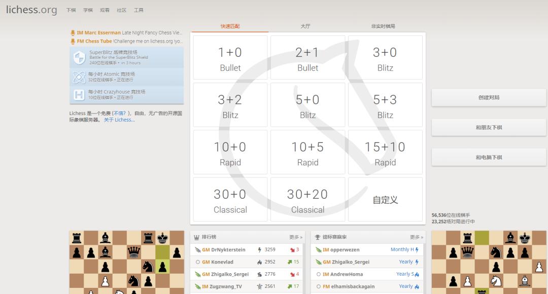
Task: Open GM Zhigalko_Sergei's profile in the leaderboard
Action: pos(229,274)
